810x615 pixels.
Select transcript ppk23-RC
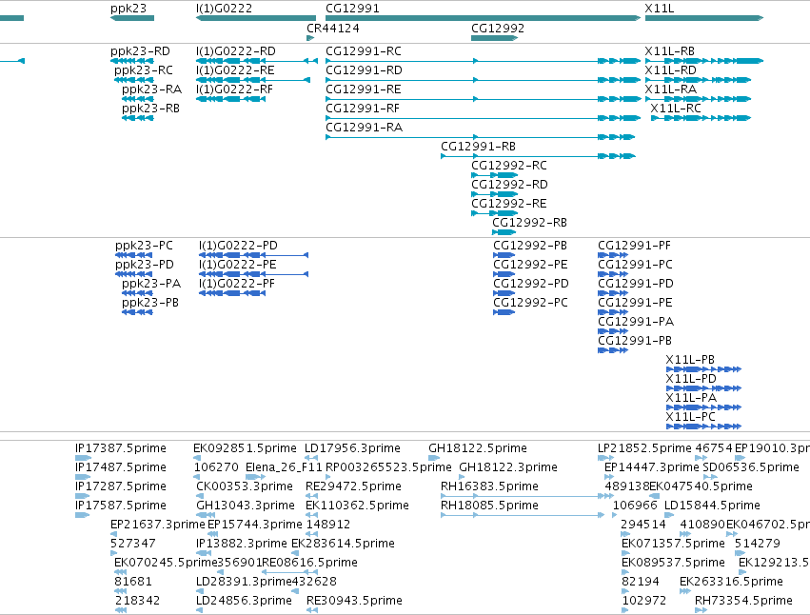point(134,80)
